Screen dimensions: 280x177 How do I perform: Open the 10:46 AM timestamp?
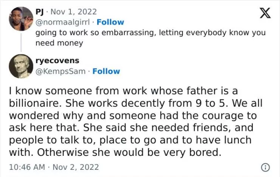pos(26,167)
